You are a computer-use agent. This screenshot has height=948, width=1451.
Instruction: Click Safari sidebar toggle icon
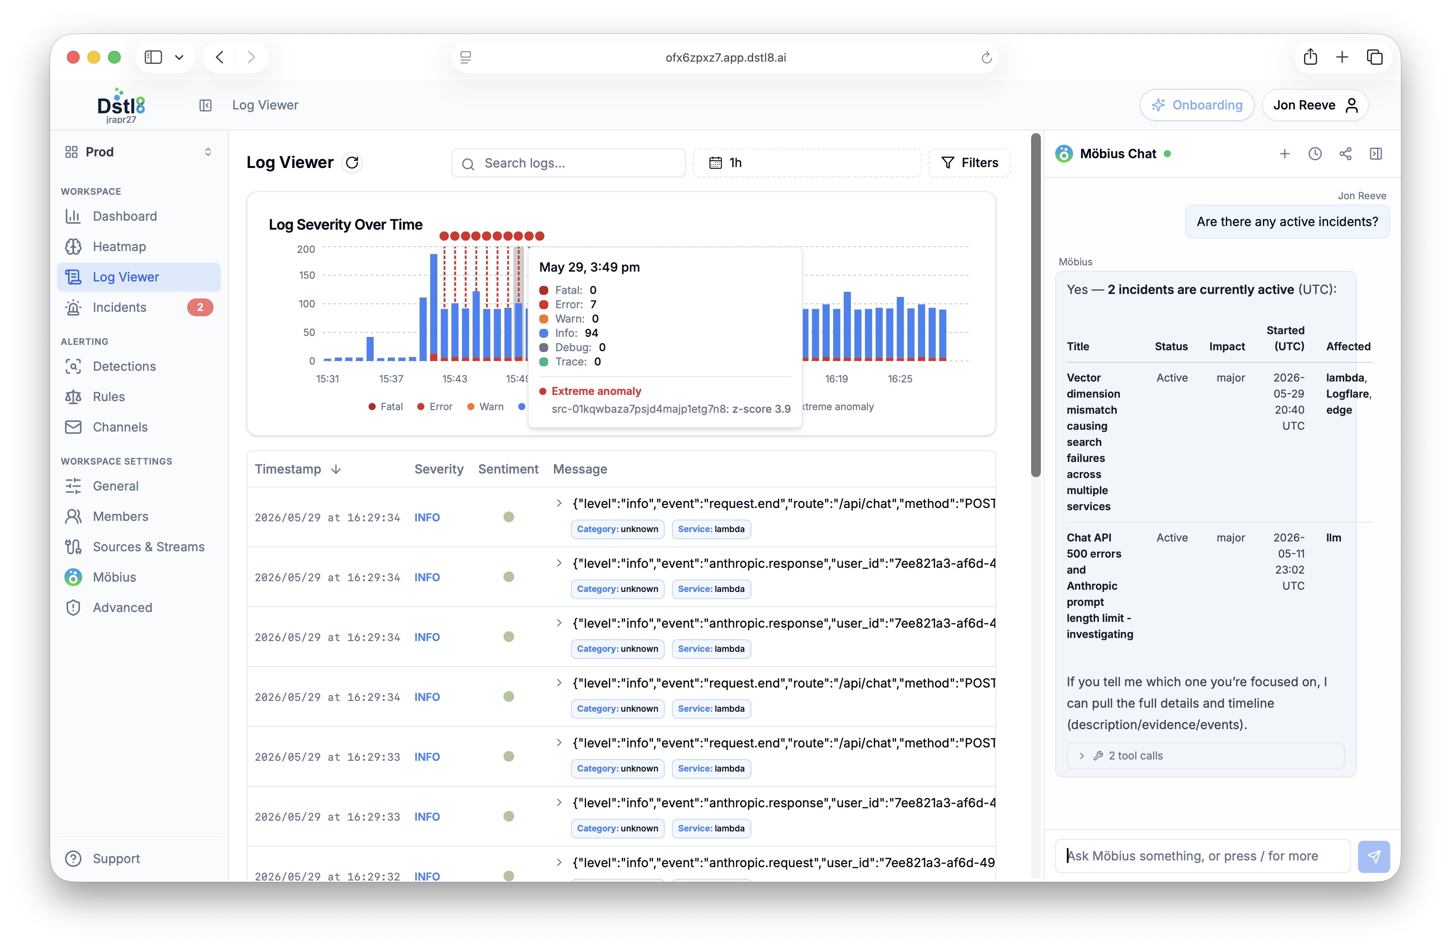pyautogui.click(x=153, y=57)
